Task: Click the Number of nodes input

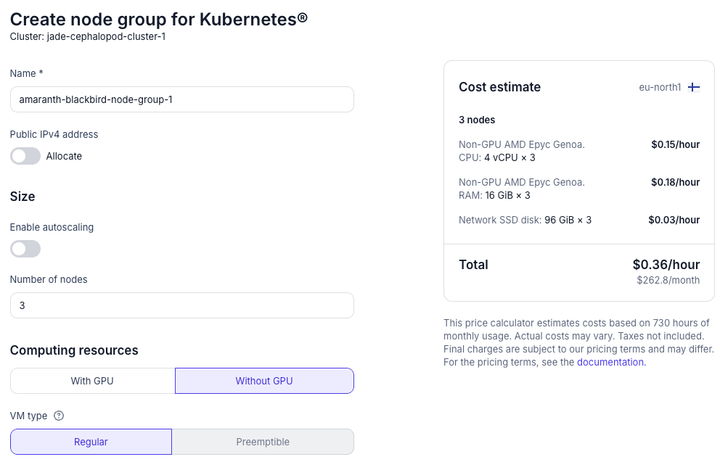Action: [181, 305]
